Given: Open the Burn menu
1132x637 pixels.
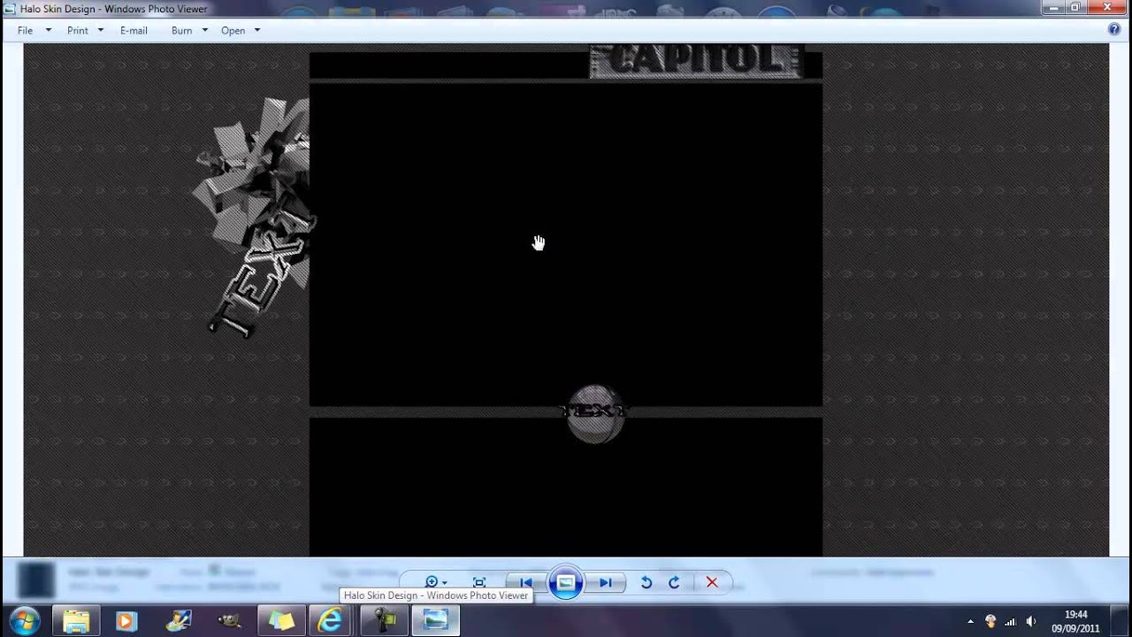Looking at the screenshot, I should tap(181, 30).
